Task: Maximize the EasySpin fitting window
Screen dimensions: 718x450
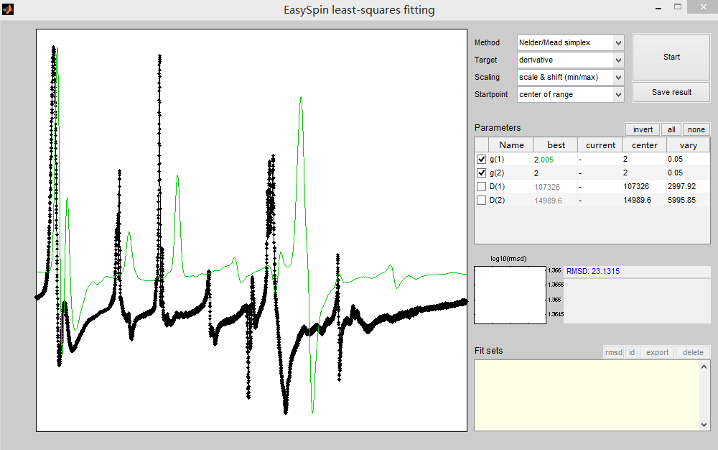Action: tap(678, 7)
